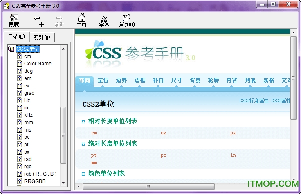Click the help page icon beside grad
The width and height of the screenshot is (301, 194).
click(x=20, y=93)
